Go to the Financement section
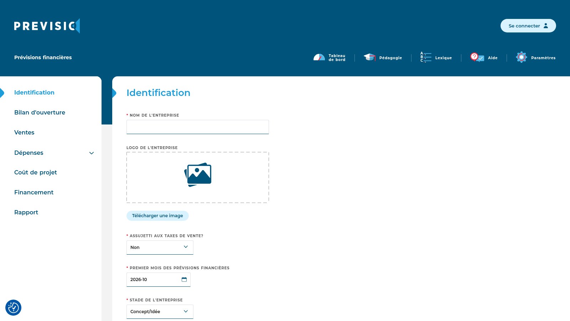Screen dimensions: 570x321 pos(34,192)
